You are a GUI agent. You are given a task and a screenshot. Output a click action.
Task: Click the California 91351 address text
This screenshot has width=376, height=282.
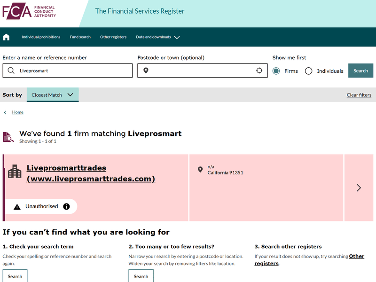click(x=225, y=172)
